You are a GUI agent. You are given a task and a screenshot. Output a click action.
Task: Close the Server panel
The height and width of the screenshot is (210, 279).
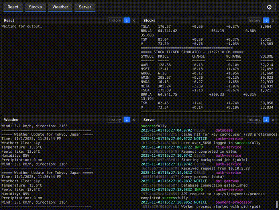coord(273,120)
